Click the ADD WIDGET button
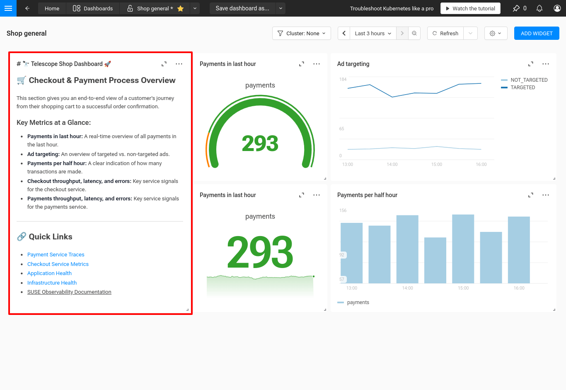Screen dimensions: 566x390 (x=536, y=33)
